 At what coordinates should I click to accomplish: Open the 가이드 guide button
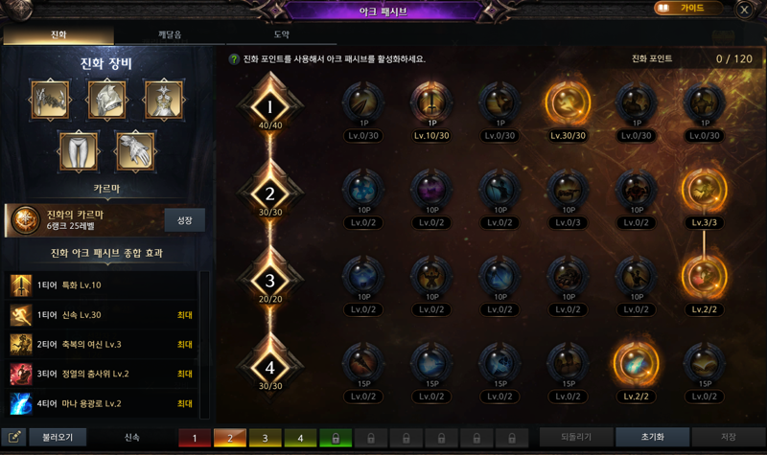pos(687,8)
